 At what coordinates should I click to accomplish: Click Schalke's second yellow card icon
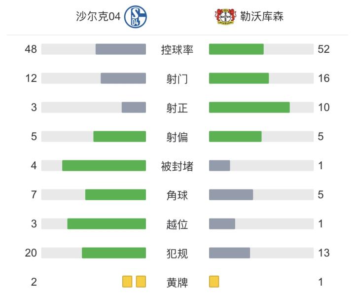coord(141,282)
